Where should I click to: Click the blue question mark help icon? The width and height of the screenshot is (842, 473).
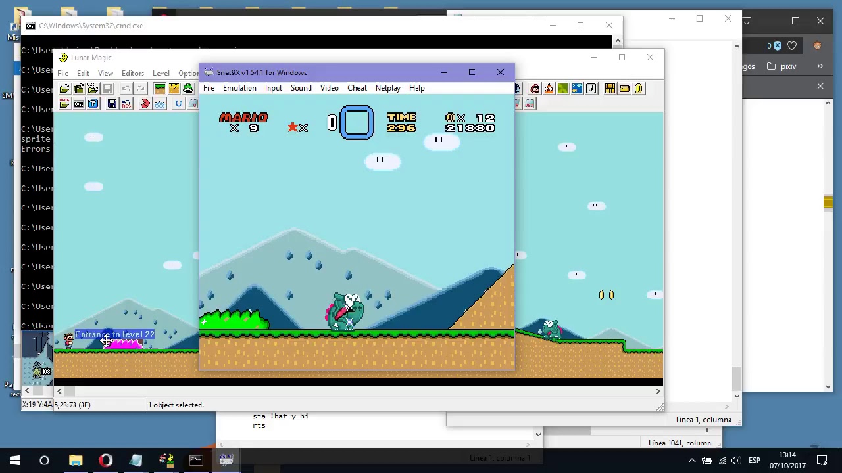(x=93, y=104)
